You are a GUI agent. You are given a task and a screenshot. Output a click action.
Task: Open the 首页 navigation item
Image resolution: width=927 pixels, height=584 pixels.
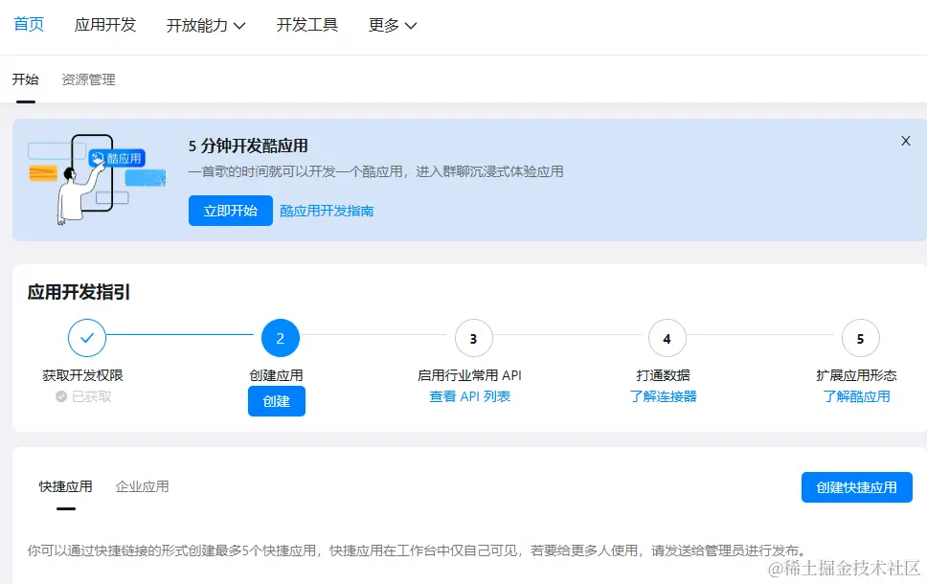click(x=29, y=24)
